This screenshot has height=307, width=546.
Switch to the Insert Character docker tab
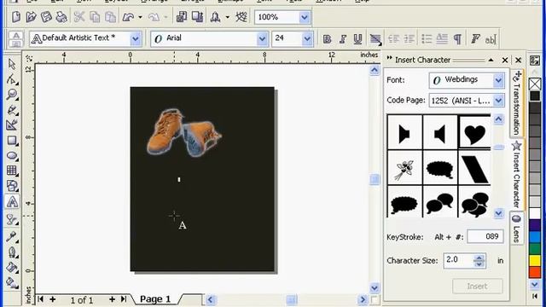click(517, 174)
